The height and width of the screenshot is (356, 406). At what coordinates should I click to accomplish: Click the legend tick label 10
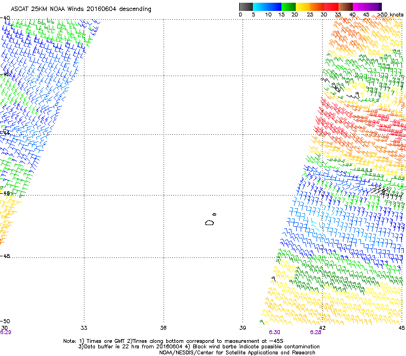pos(268,15)
